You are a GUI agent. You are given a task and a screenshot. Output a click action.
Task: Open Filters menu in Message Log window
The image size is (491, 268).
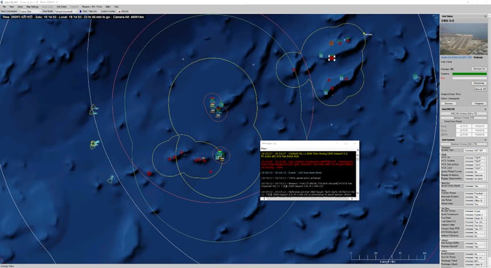(264, 149)
